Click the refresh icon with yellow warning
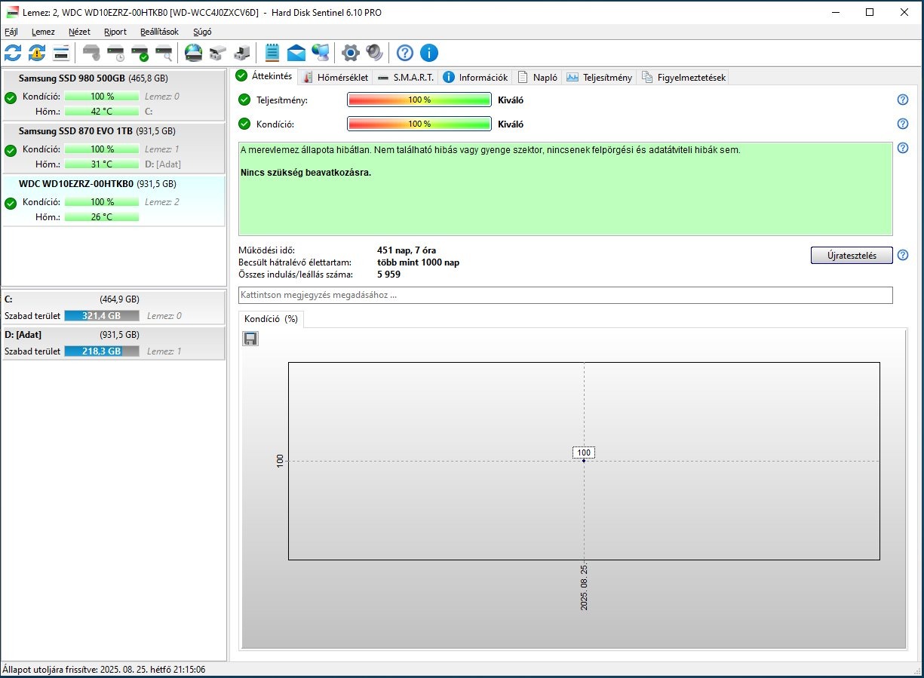924x678 pixels. (37, 53)
